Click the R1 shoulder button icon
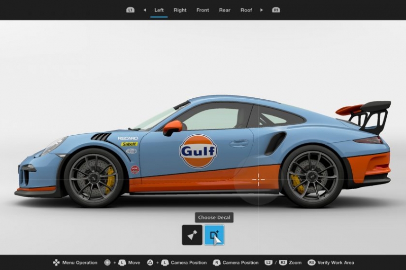406x270 pixels. pos(276,10)
